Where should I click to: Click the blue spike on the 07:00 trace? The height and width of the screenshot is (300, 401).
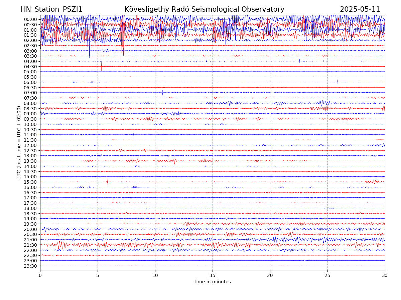162,92
